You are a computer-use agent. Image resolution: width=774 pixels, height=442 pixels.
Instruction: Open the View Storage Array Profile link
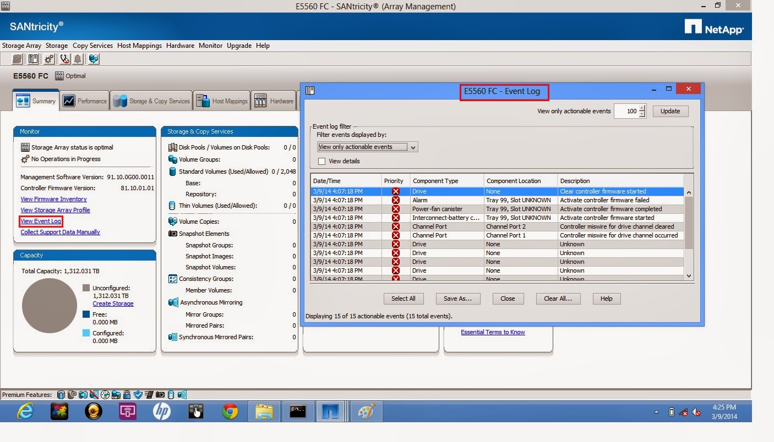[55, 210]
